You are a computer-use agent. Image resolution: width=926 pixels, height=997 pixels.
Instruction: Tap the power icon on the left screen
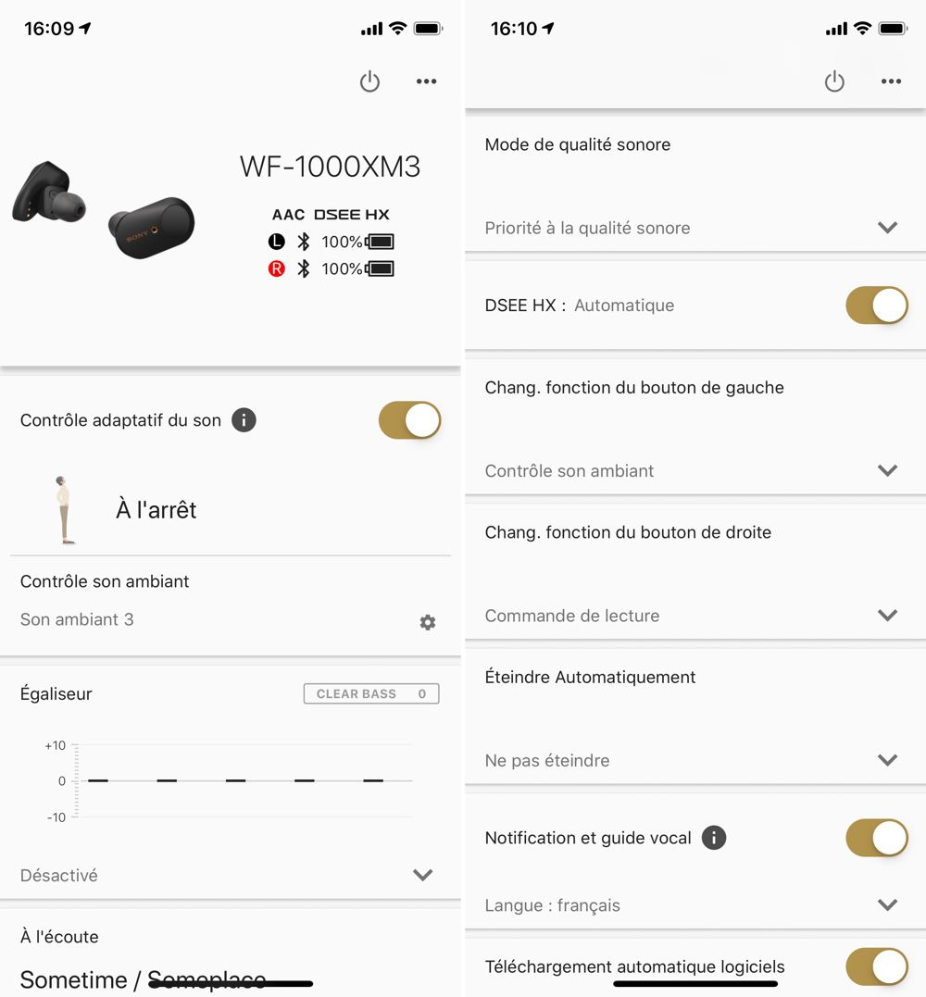369,81
